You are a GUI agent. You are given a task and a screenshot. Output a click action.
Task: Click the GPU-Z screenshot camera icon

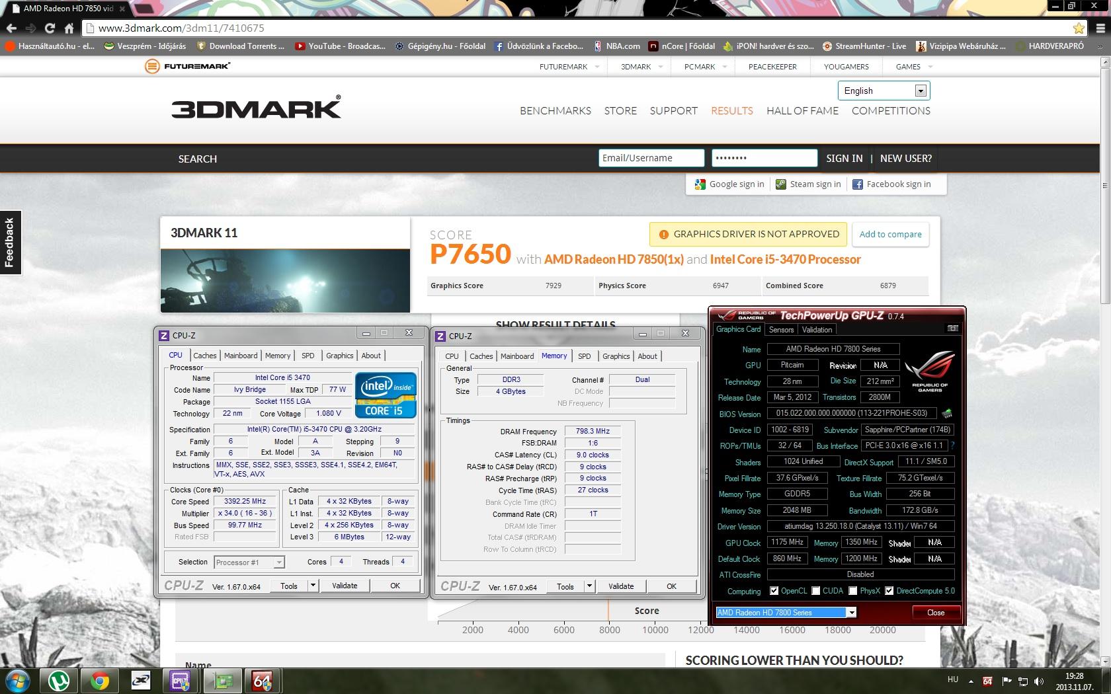pyautogui.click(x=952, y=328)
